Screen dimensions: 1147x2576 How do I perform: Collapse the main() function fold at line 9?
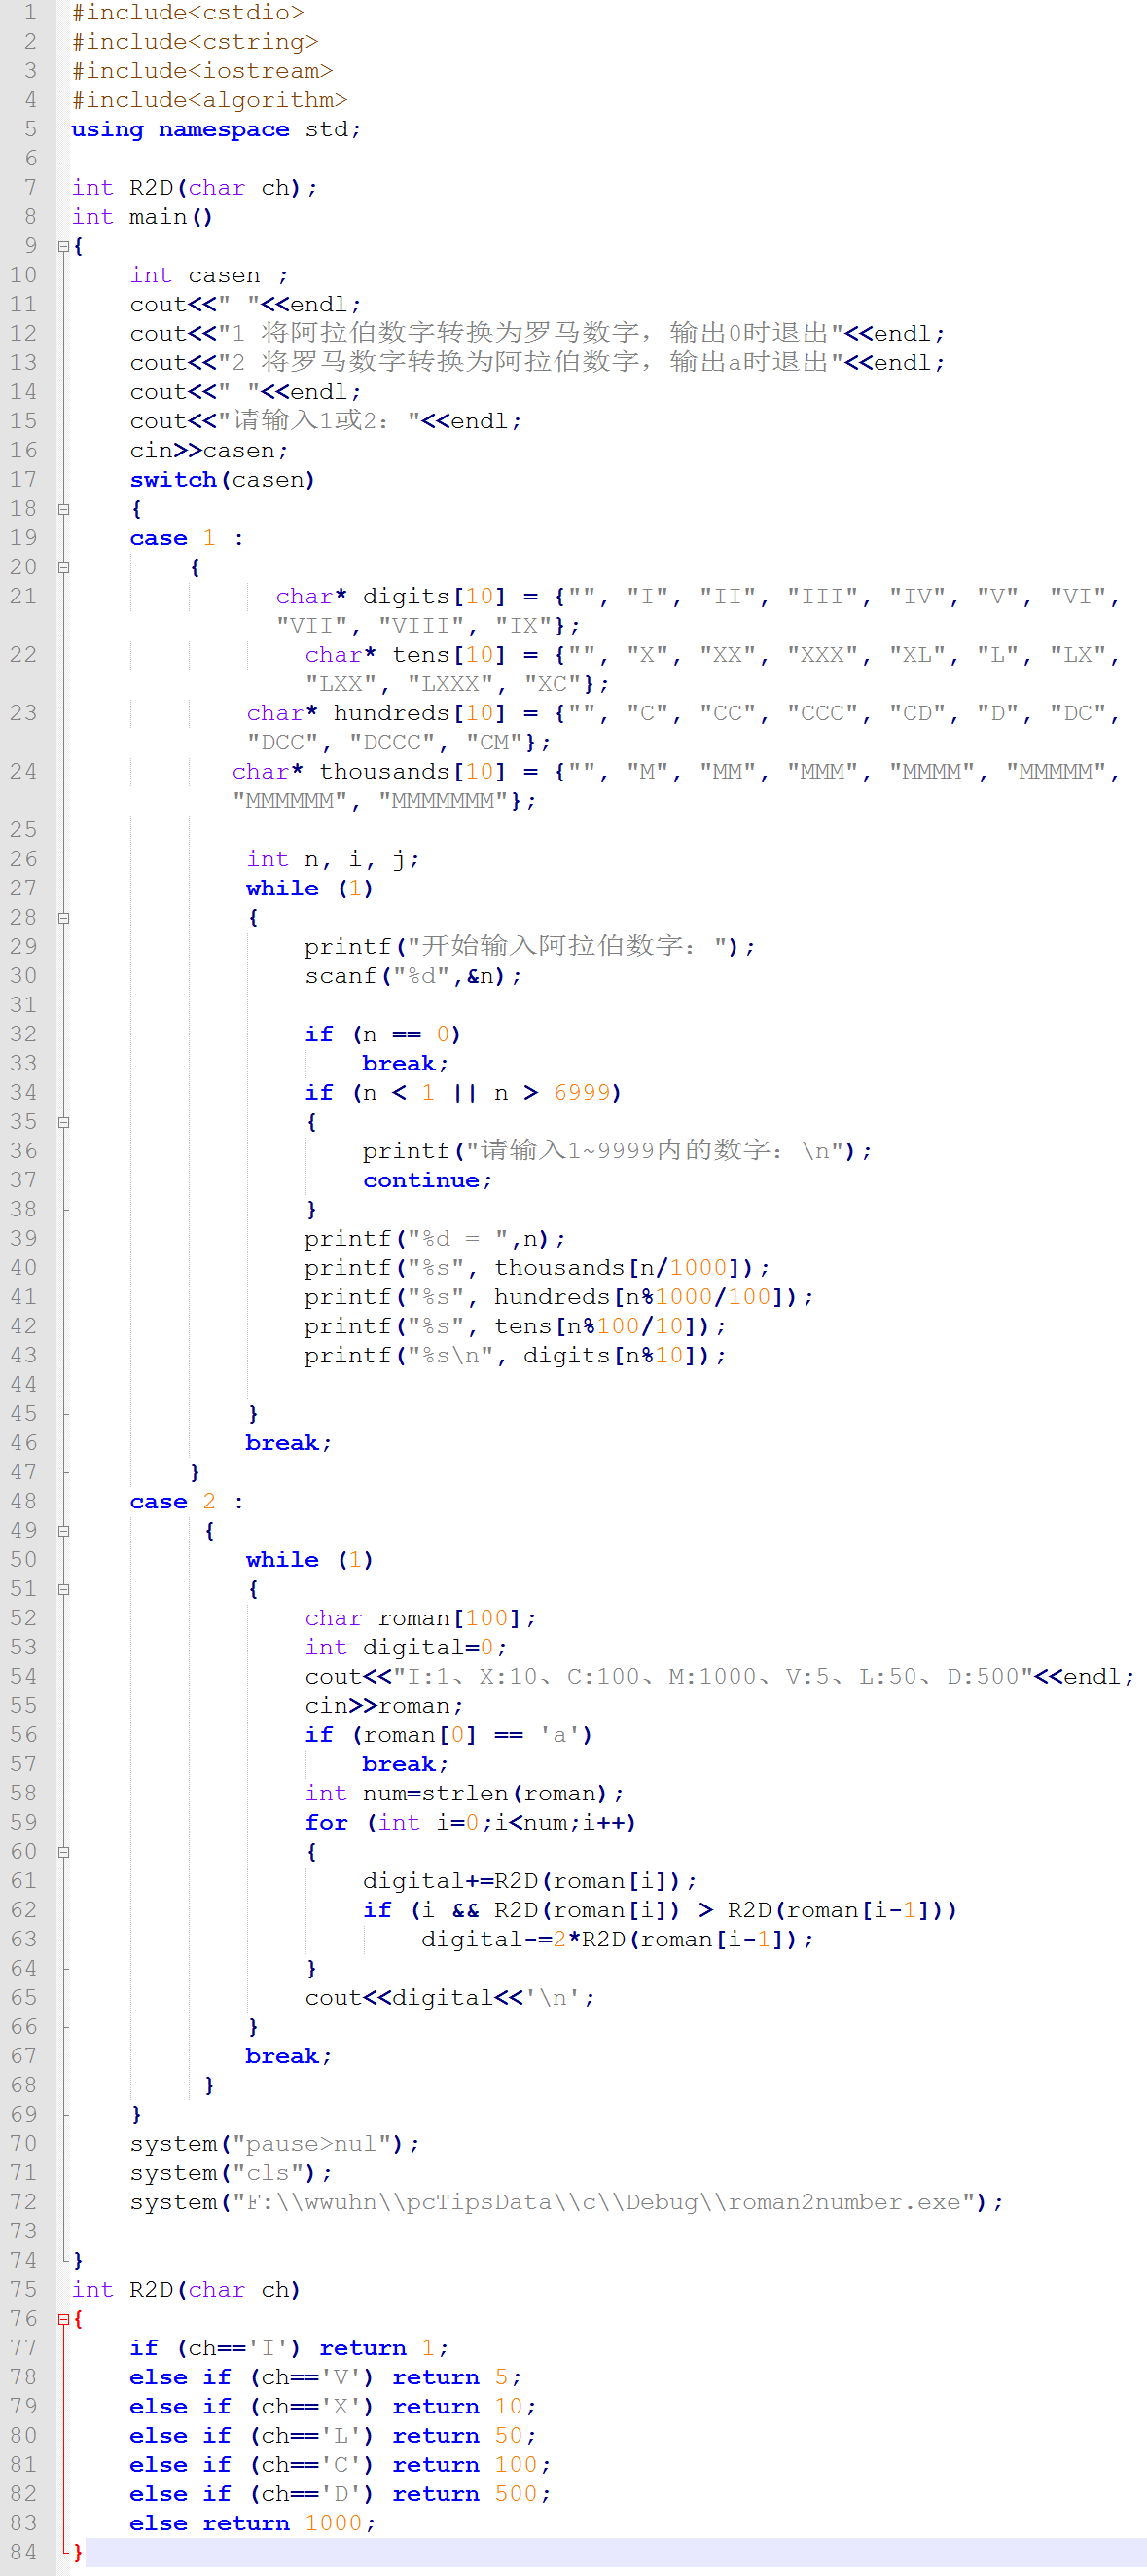pos(63,246)
